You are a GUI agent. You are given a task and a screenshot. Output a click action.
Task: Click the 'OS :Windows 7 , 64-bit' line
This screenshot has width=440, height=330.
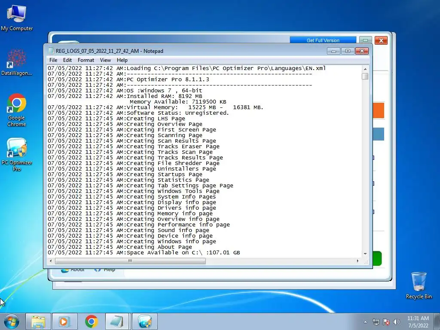coord(125,91)
